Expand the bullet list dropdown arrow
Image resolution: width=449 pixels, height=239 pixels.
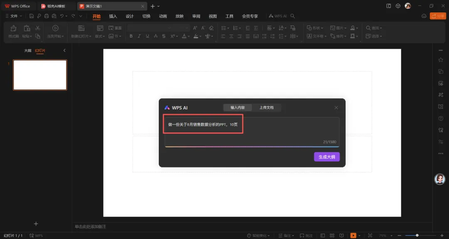click(x=228, y=28)
